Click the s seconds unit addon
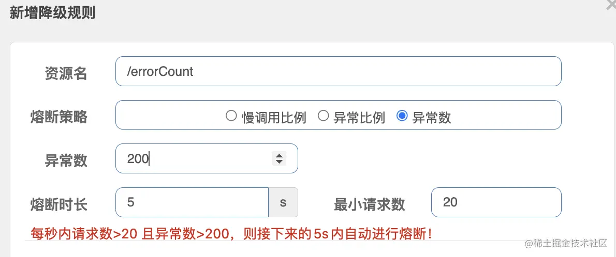The width and height of the screenshot is (616, 257). click(283, 202)
